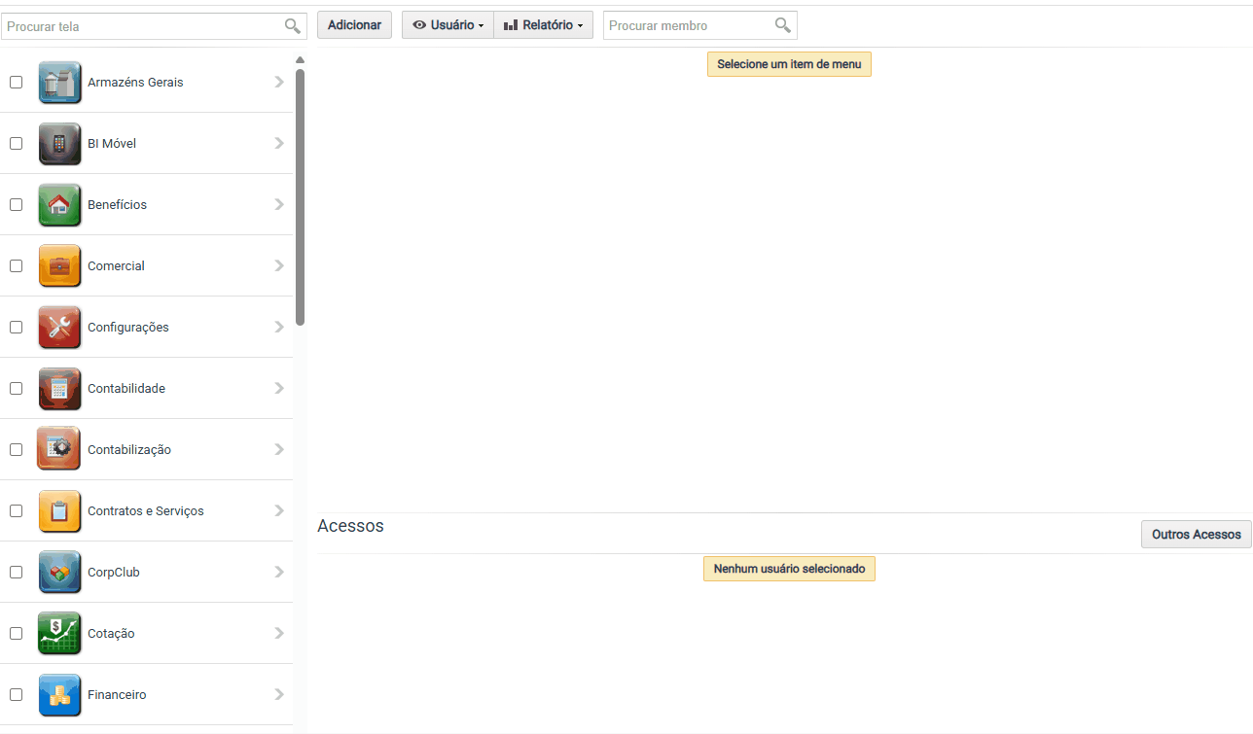Image resolution: width=1253 pixels, height=734 pixels.
Task: Click the scrollbar up arrow
Action: (301, 60)
